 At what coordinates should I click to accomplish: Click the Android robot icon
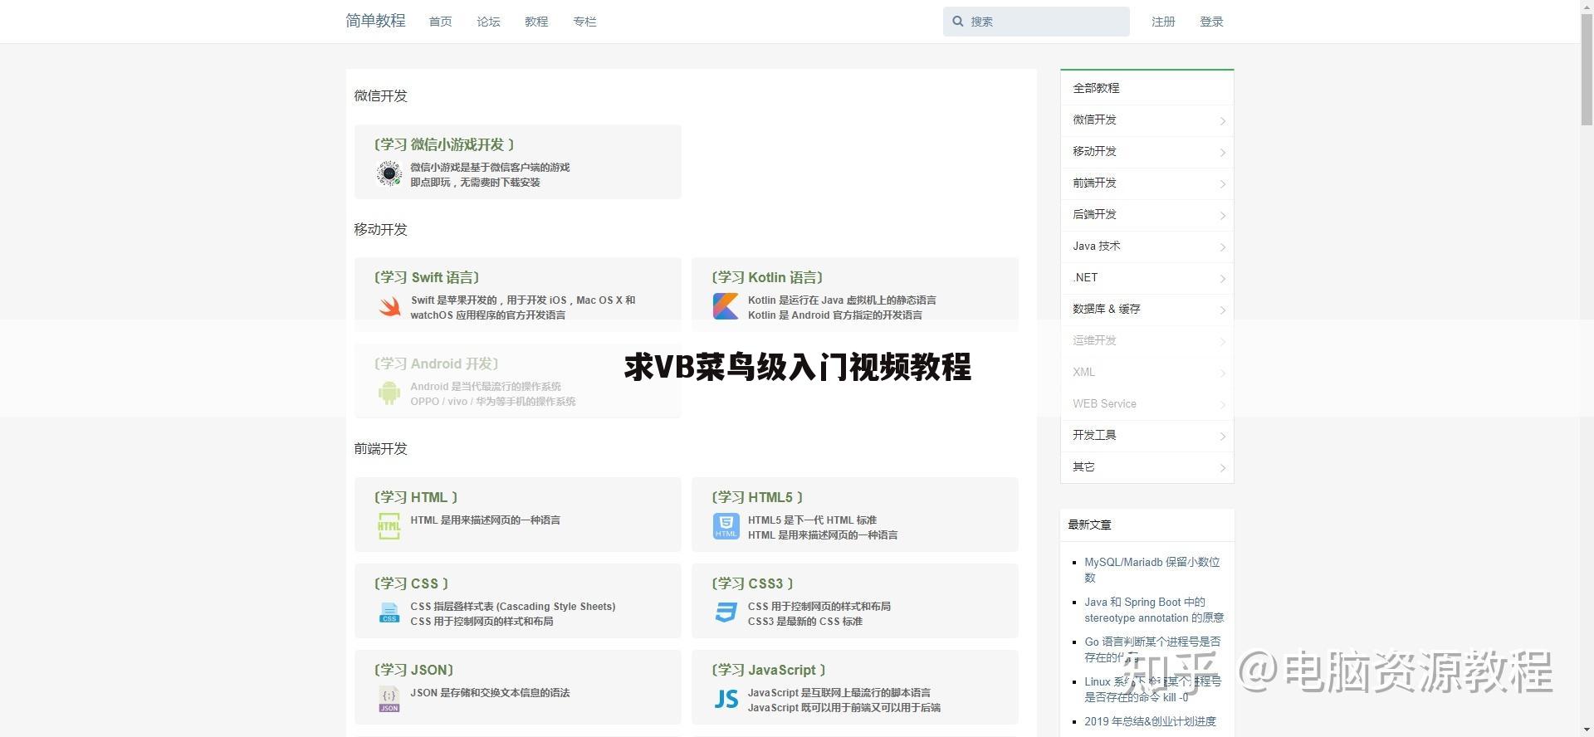coord(389,393)
